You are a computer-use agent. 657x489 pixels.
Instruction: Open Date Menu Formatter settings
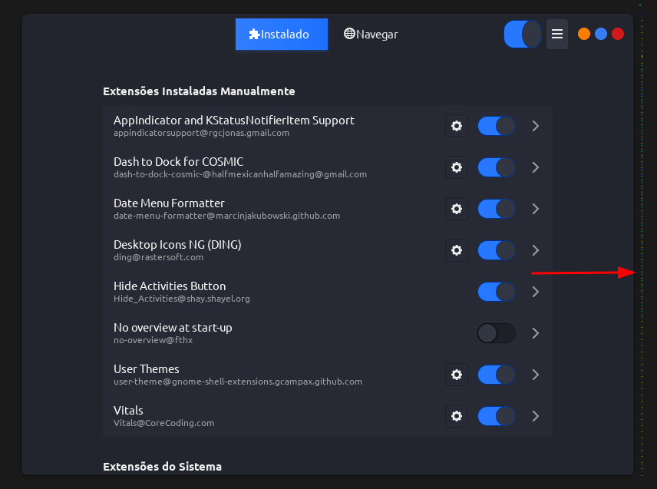(x=457, y=209)
